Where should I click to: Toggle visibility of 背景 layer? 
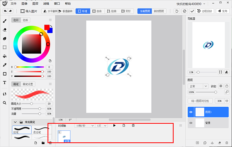(x=191, y=123)
